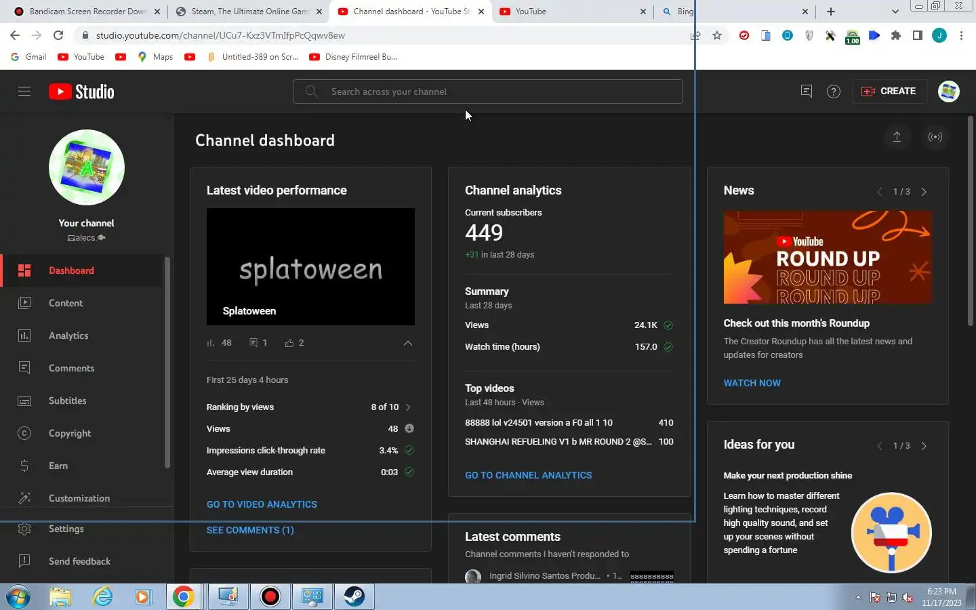The width and height of the screenshot is (976, 610).
Task: Click the CREATE button
Action: pyautogui.click(x=889, y=91)
